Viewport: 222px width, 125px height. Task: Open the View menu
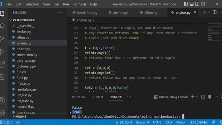pos(47,4)
